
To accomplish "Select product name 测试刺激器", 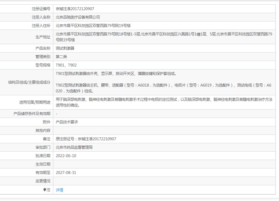I will [65, 48].
